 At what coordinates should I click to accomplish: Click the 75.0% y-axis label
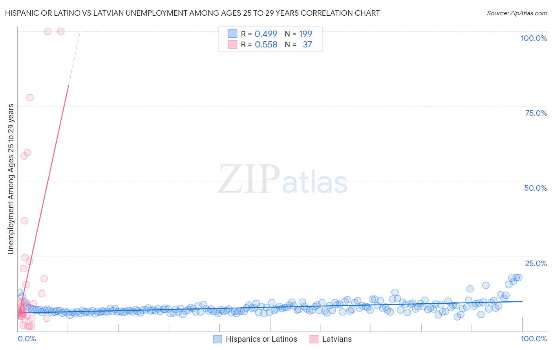point(536,113)
